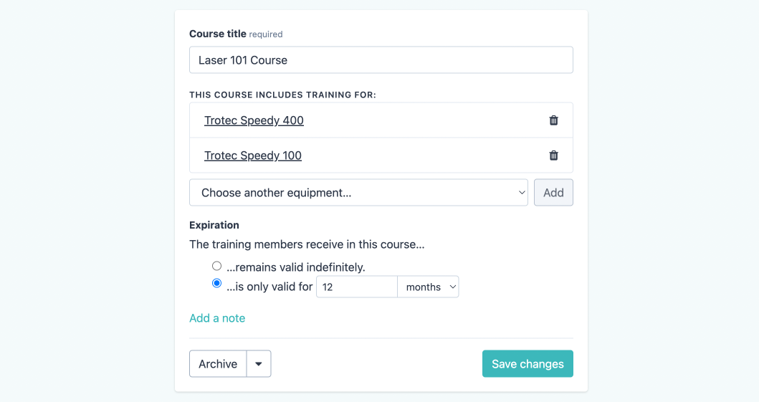Open the Trotec Speedy 400 link
The image size is (759, 402).
(x=254, y=120)
